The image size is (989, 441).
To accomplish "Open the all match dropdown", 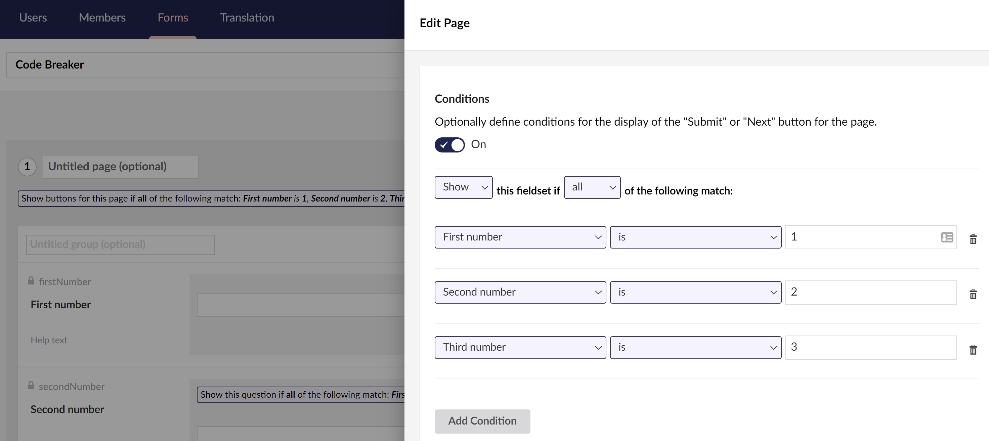I will [x=592, y=187].
